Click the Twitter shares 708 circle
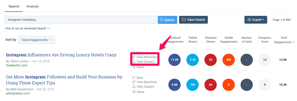Image resolution: width=297 pixels, height=101 pixels. pos(192,85)
